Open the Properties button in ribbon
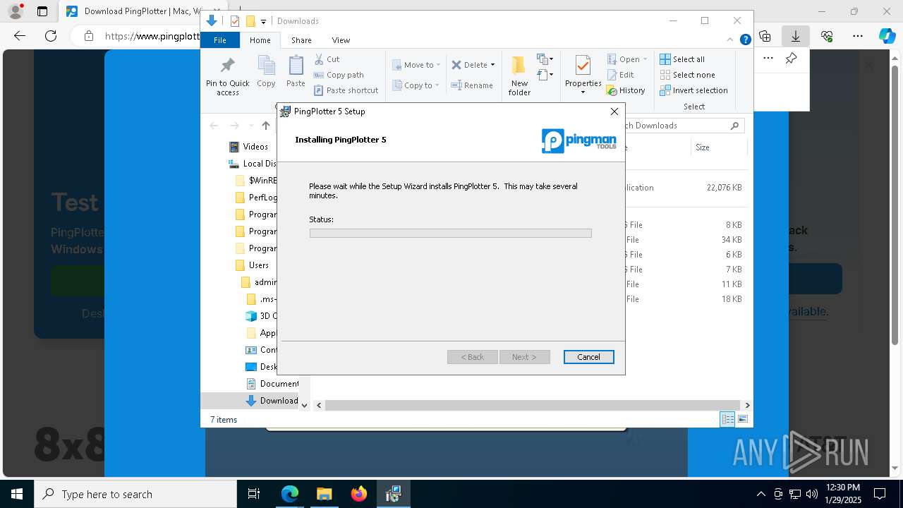 point(583,75)
